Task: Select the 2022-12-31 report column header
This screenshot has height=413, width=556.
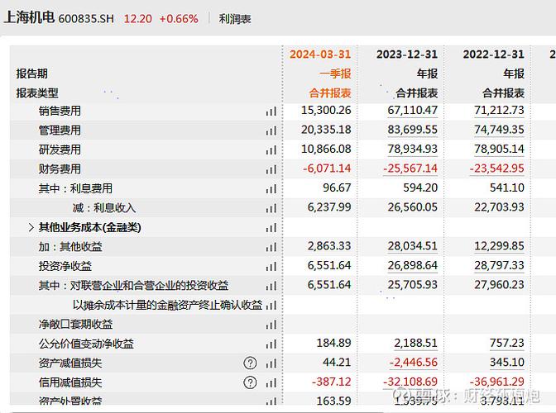Action: pos(493,55)
